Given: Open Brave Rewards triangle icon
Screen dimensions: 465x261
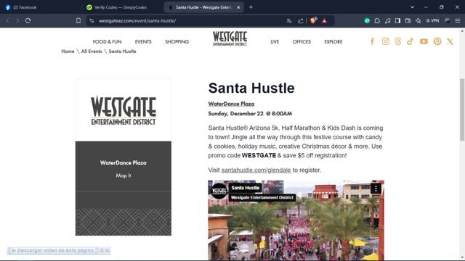Looking at the screenshot, I should pos(325,21).
